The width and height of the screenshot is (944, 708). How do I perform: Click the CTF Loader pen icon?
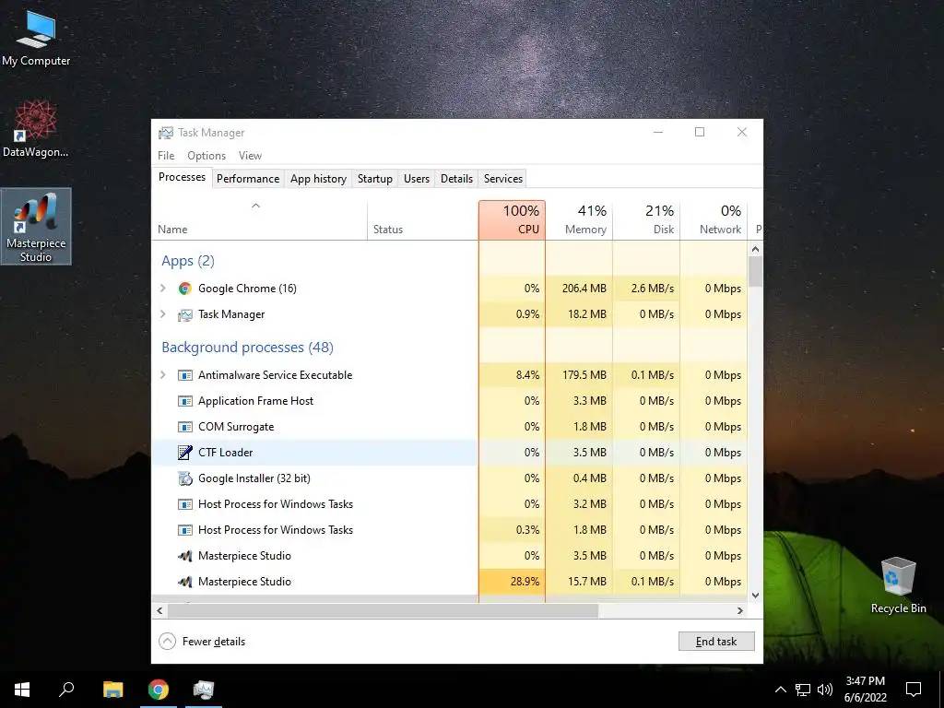click(184, 452)
